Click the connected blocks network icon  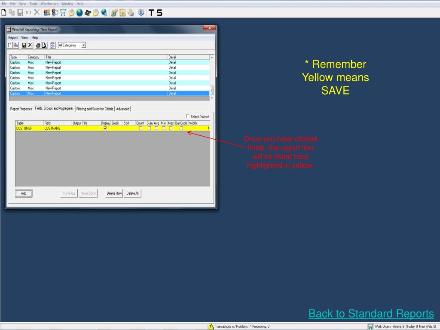tap(88, 12)
